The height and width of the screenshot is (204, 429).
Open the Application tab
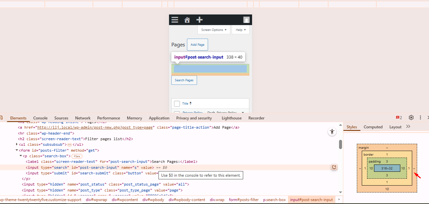coord(159,118)
